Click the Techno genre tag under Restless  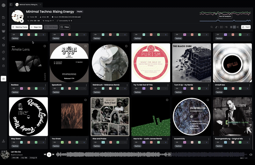(15, 92)
